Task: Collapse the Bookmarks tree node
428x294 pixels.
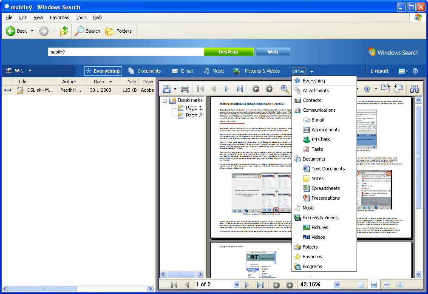Action: (164, 101)
